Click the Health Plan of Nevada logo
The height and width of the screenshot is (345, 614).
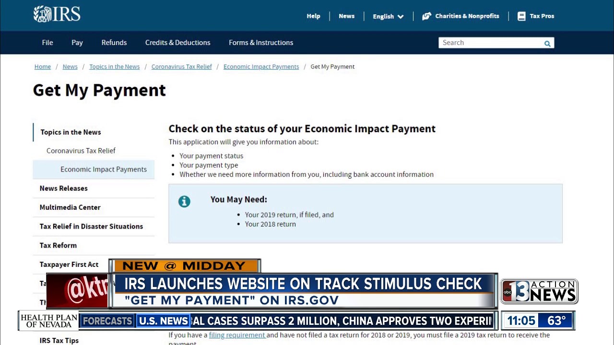(48, 321)
